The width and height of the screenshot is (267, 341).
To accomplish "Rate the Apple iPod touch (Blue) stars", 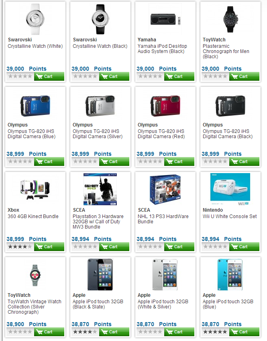I will coord(215,332).
